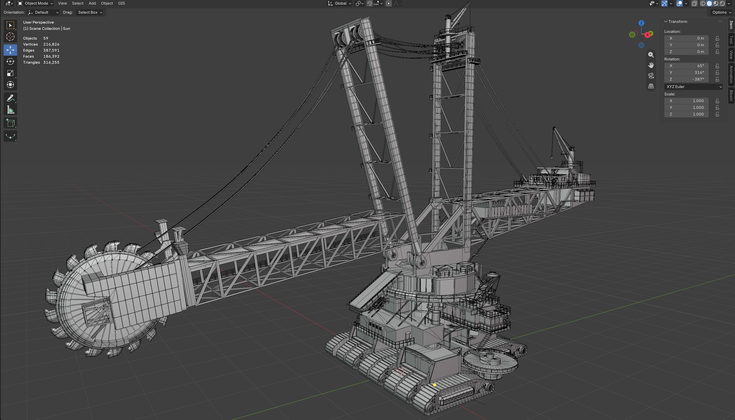Open snapping options dropdown
735x420 pixels.
coord(378,3)
